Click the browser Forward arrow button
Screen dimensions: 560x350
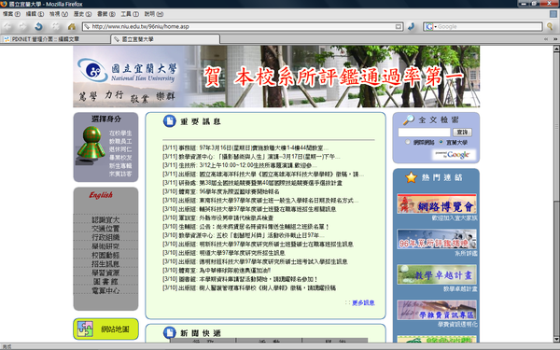click(22, 26)
